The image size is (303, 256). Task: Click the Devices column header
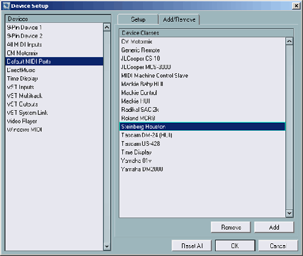58,19
